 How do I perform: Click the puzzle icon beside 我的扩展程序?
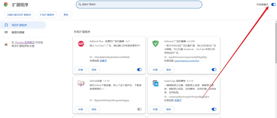click(x=6, y=25)
